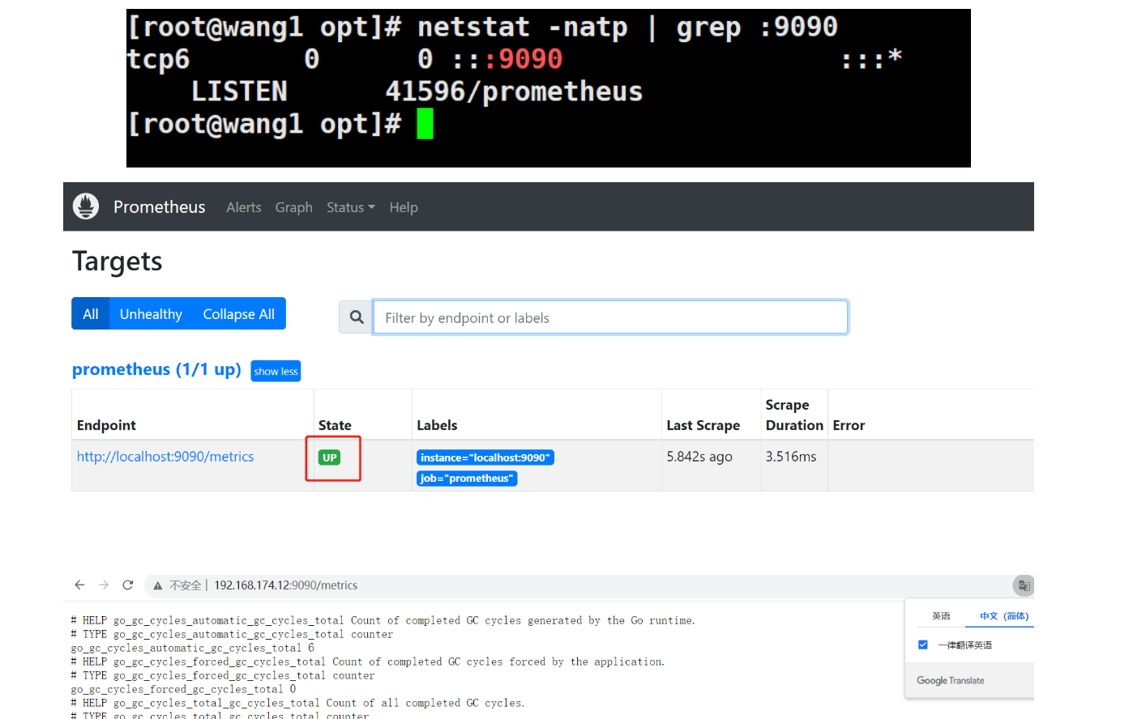Click the go_gc_cycles_automatic_gc_cycles_total 6 line
This screenshot has width=1146, height=719.
pyautogui.click(x=192, y=648)
